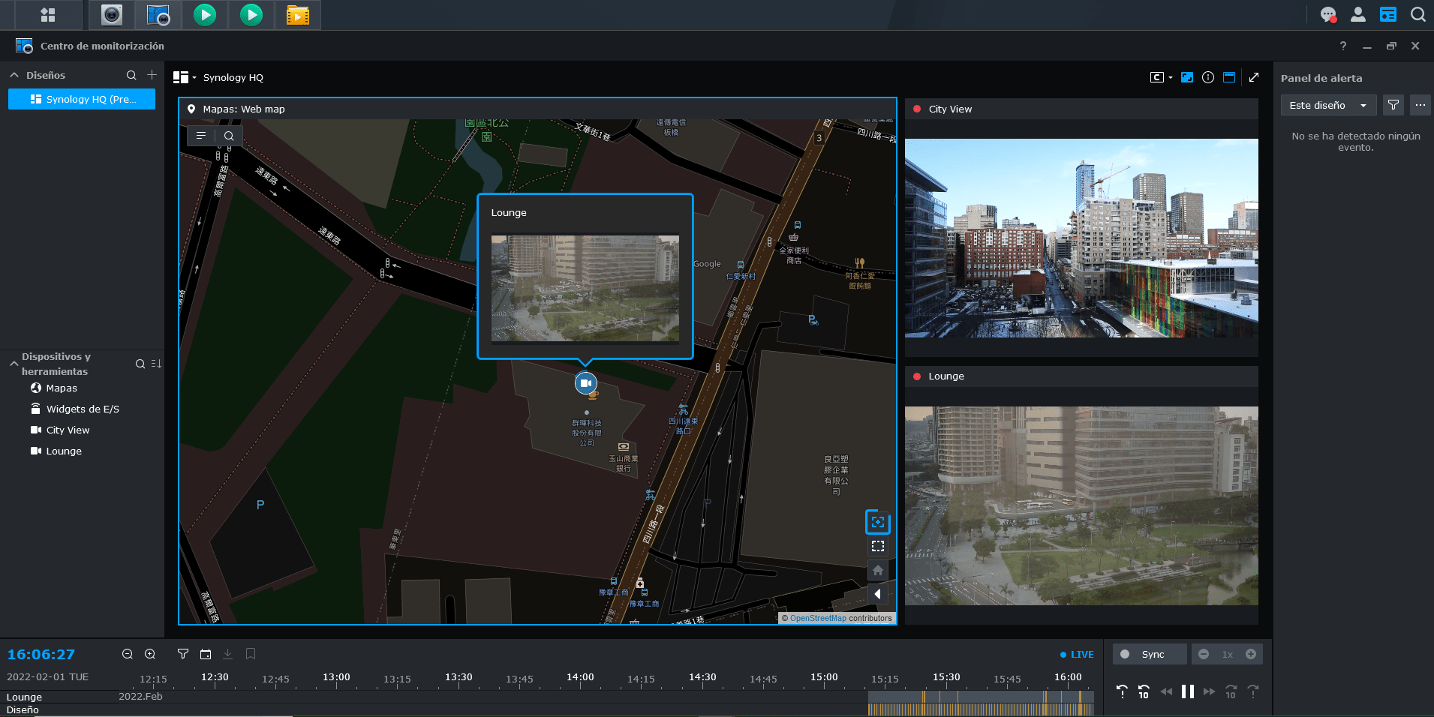
Task: Open the yellow recordings folder taskbar icon
Action: click(298, 15)
